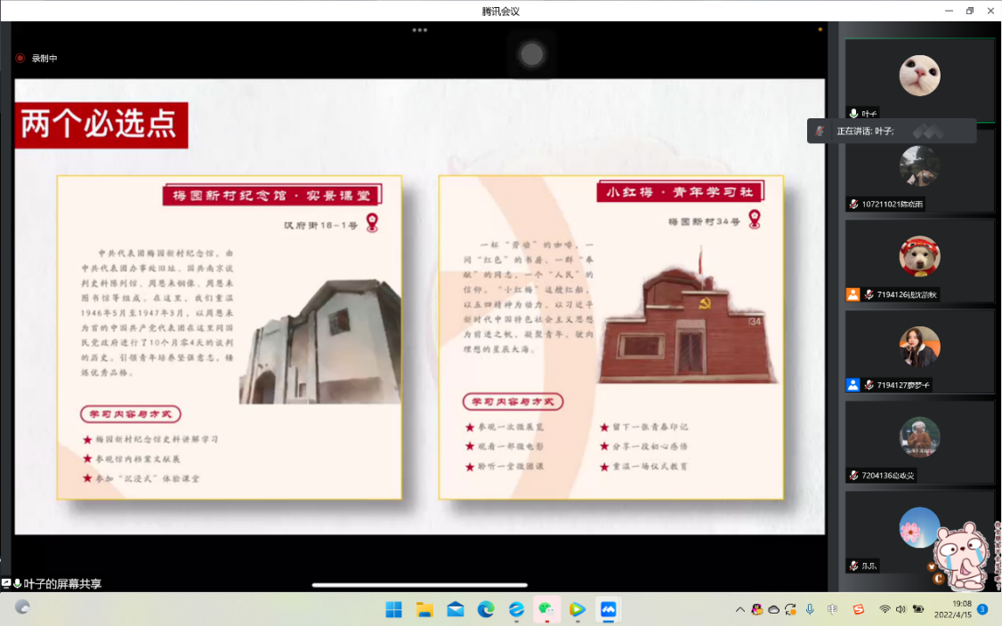Open WeChat from the taskbar

[547, 609]
